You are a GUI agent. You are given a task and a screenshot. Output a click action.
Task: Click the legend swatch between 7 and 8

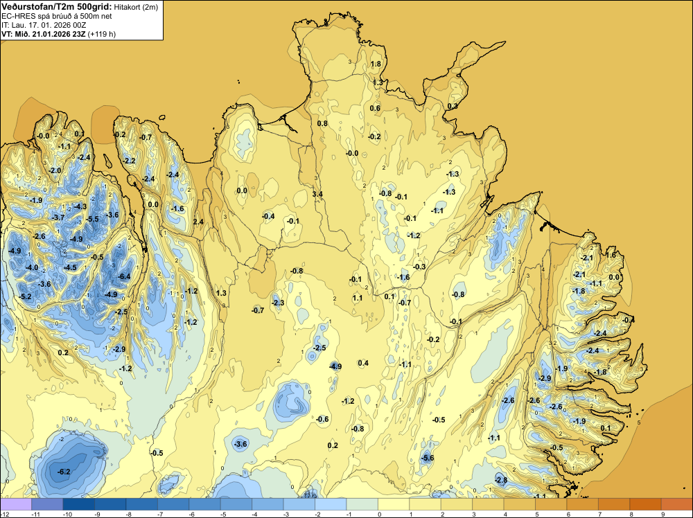click(614, 504)
